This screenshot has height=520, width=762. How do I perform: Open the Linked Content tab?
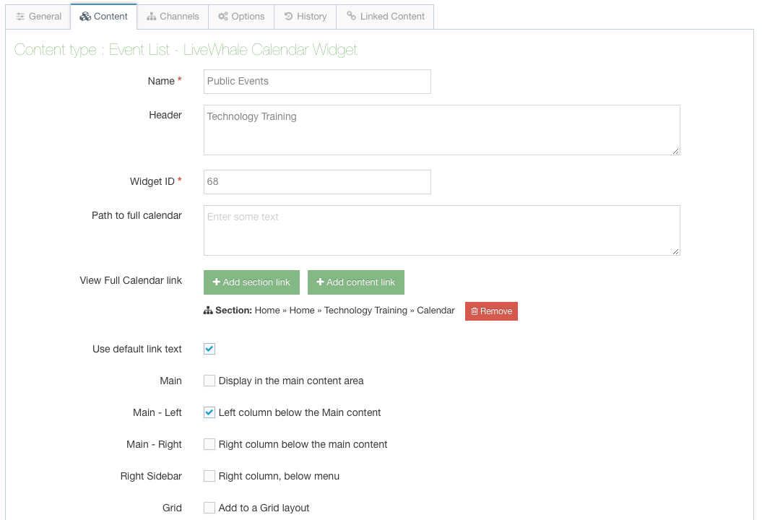[385, 17]
